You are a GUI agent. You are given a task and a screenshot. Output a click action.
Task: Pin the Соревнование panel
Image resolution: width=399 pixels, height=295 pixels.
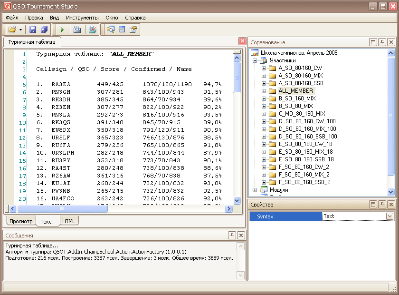[382, 42]
